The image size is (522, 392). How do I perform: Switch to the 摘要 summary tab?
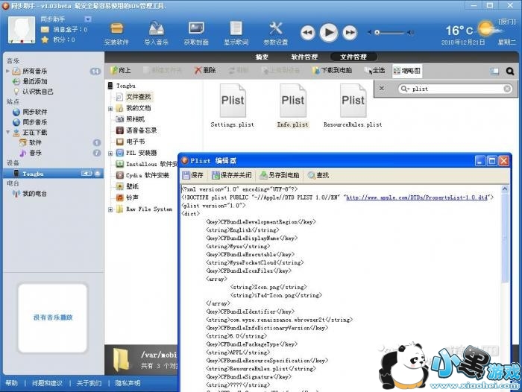pyautogui.click(x=262, y=57)
